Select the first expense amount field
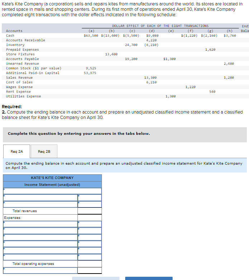 (x=90, y=224)
